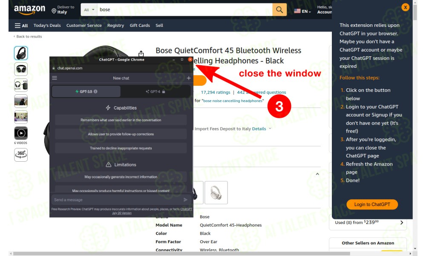Image resolution: width=426 pixels, height=256 pixels.
Task: Click the Amazon logo
Action: [x=29, y=9]
